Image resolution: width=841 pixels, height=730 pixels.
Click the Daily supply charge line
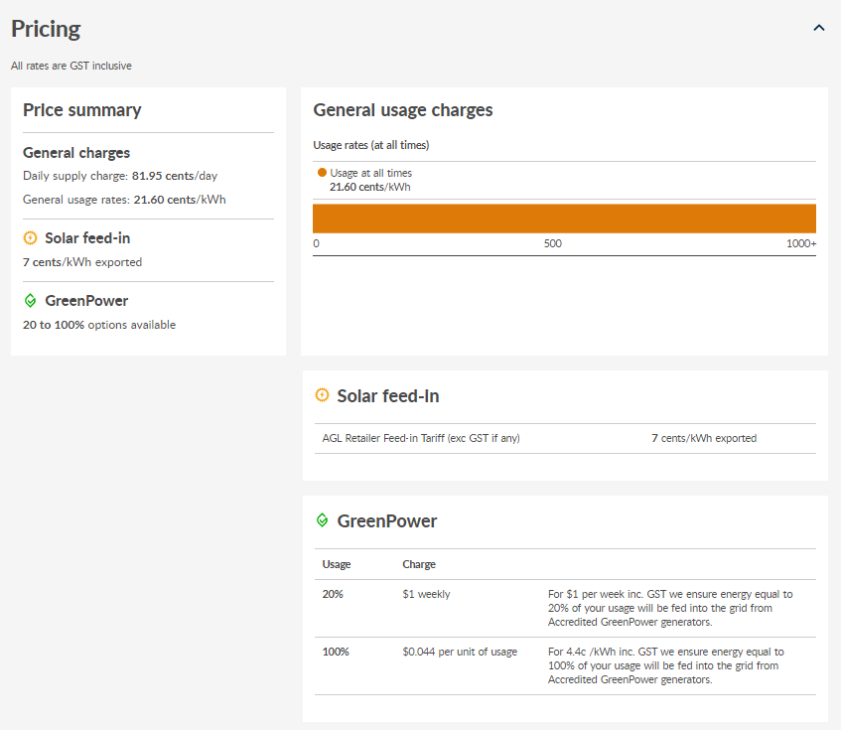pos(120,176)
